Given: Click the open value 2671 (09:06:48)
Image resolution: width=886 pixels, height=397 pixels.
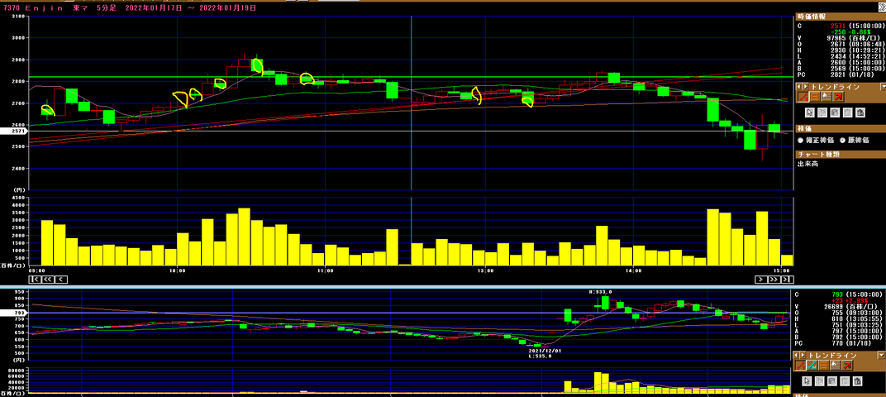Looking at the screenshot, I should (858, 42).
